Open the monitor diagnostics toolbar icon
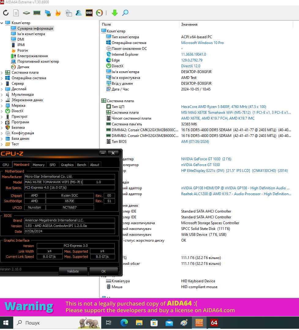The image size is (299, 330). (x=48, y=13)
